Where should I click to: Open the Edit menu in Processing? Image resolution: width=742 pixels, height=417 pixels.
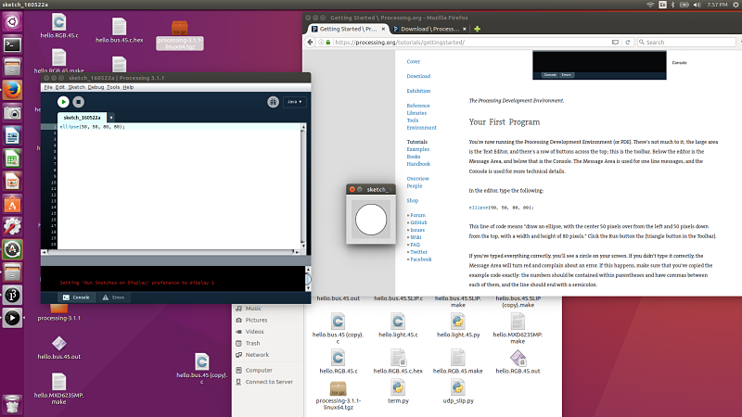(x=60, y=87)
